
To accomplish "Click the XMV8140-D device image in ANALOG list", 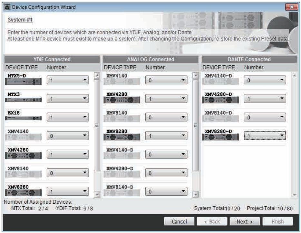I will coord(122,193).
